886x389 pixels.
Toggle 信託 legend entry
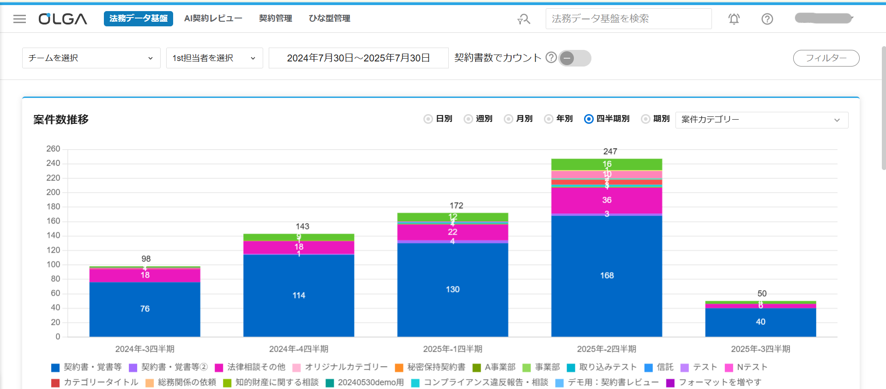[x=659, y=367]
